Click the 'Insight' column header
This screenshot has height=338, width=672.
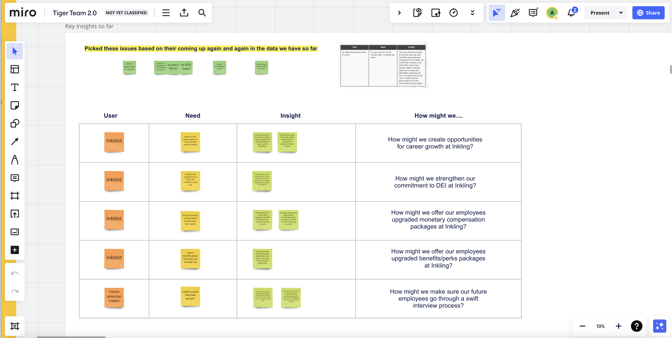pyautogui.click(x=291, y=116)
